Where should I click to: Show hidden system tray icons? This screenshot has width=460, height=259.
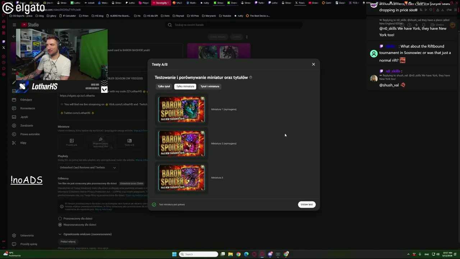pyautogui.click(x=408, y=254)
